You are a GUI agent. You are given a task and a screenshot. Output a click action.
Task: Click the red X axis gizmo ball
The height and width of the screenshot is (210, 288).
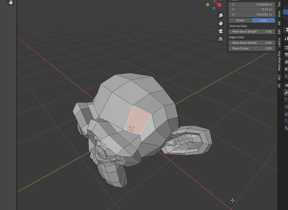point(219,5)
